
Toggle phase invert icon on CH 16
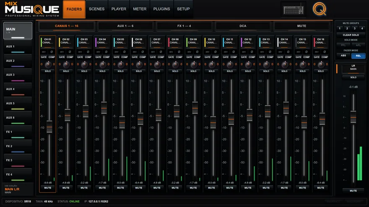tap(325, 51)
